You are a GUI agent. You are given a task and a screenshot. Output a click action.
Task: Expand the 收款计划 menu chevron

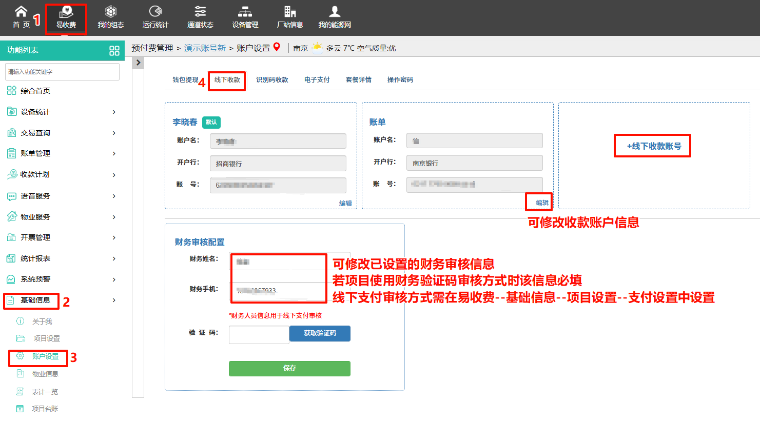click(x=114, y=175)
